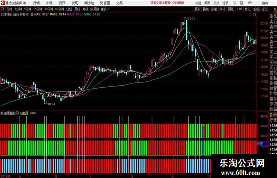Expand 更多 > period options
The height and width of the screenshot is (178, 277).
point(105,9)
